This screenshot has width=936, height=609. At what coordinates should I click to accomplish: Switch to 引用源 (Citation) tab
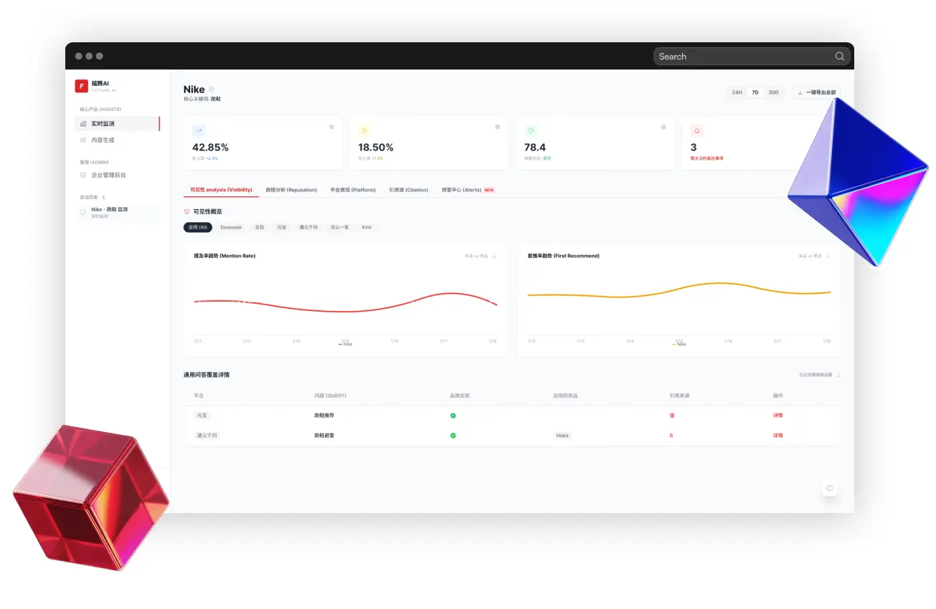pyautogui.click(x=409, y=190)
